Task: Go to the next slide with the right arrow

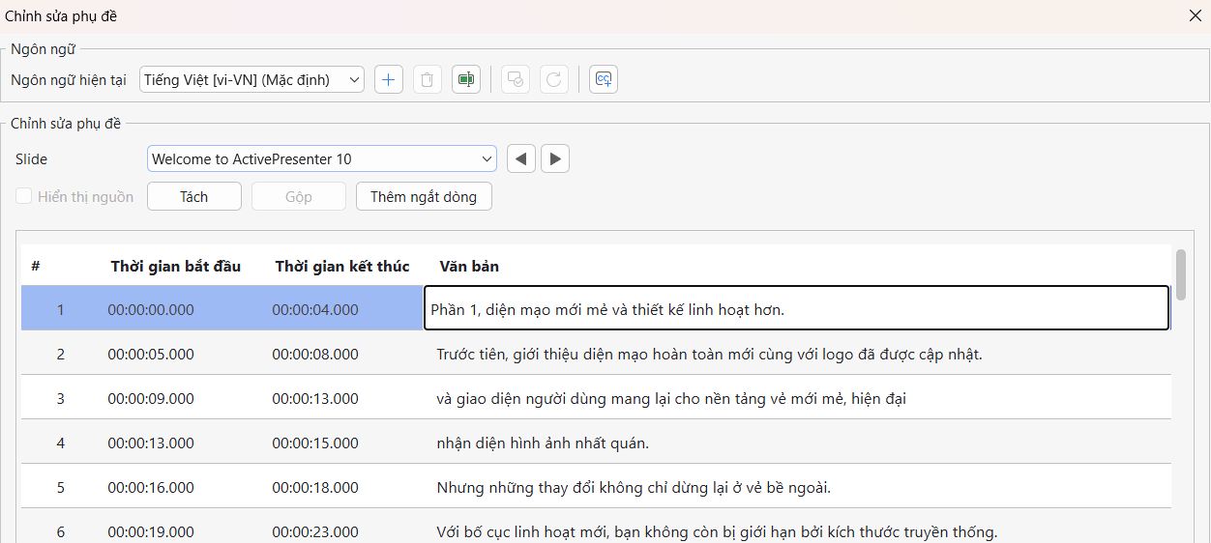Action: (555, 158)
